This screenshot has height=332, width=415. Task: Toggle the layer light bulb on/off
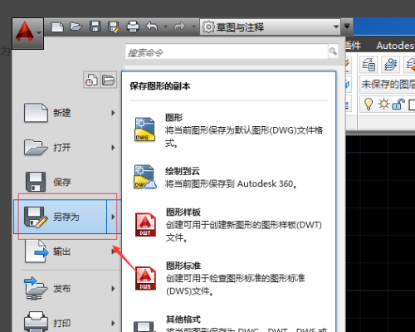click(369, 104)
